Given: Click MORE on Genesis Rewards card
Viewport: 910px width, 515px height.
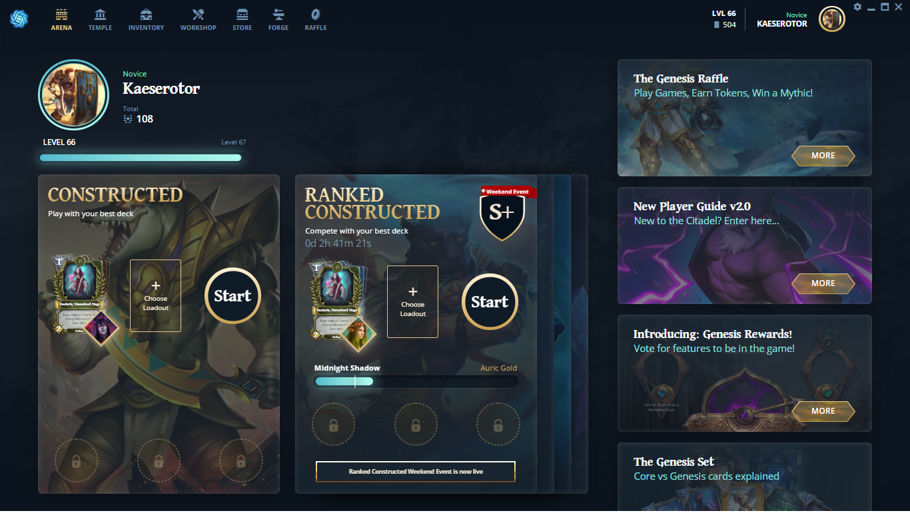Looking at the screenshot, I should click(823, 411).
